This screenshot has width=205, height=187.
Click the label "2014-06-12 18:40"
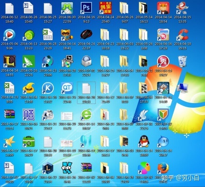point(10,19)
